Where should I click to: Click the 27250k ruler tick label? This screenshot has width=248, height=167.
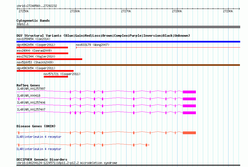click(24, 11)
